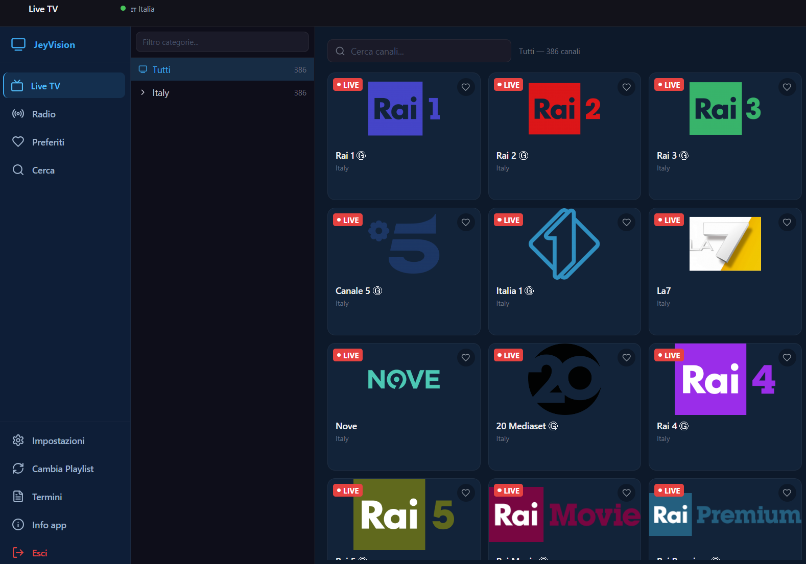Open the Radio sidebar section

(x=64, y=114)
